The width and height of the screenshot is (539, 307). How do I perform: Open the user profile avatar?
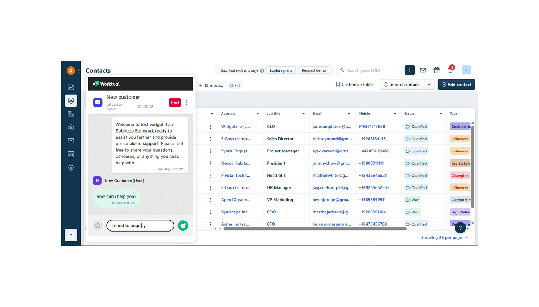point(466,70)
